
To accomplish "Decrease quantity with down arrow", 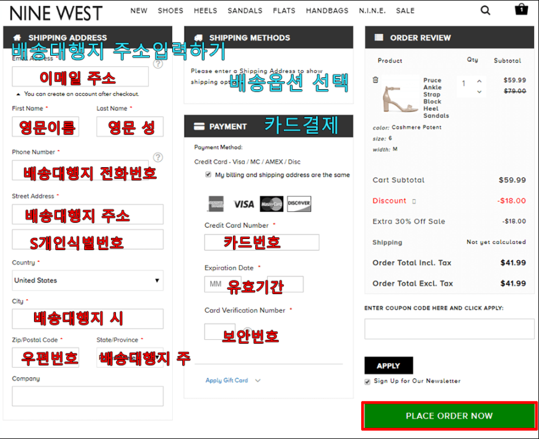I will click(x=479, y=92).
